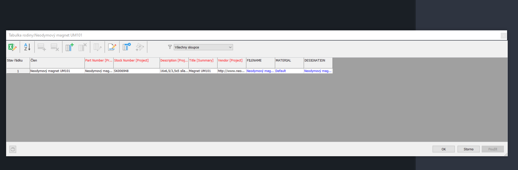518x170 pixels.
Task: Open the help question mark icon
Action: coord(13,149)
